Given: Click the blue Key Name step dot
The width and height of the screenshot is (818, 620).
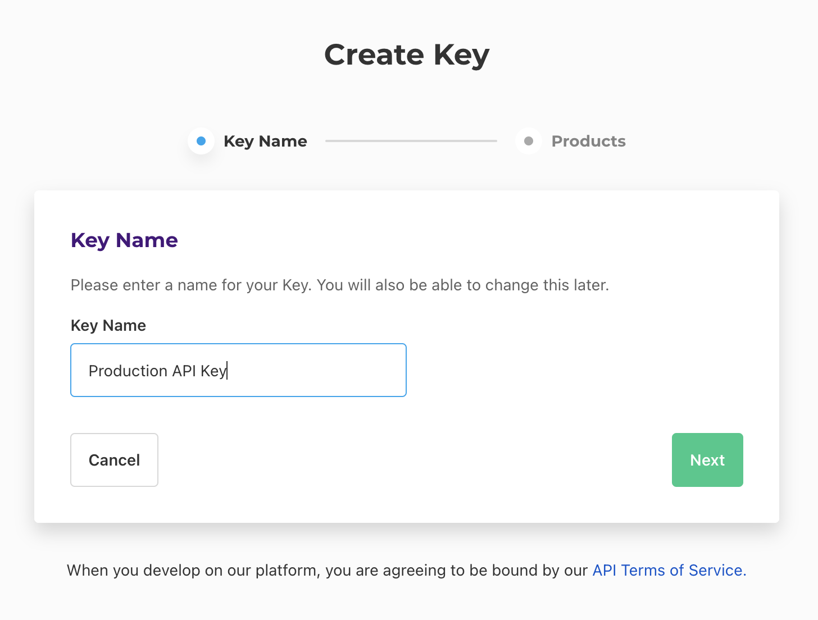Looking at the screenshot, I should tap(201, 141).
